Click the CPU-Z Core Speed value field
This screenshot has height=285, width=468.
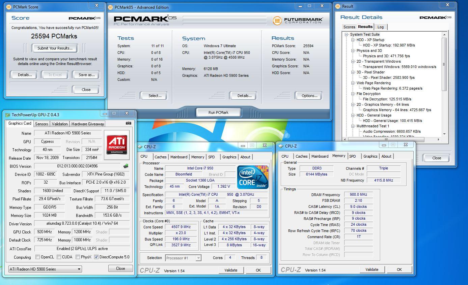181,227
